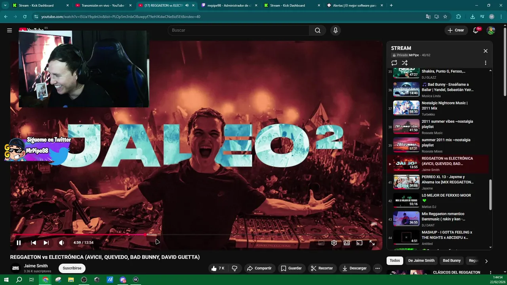Viewport: 507px width, 285px height.
Task: Mute the video with the speaker icon
Action: (61, 243)
